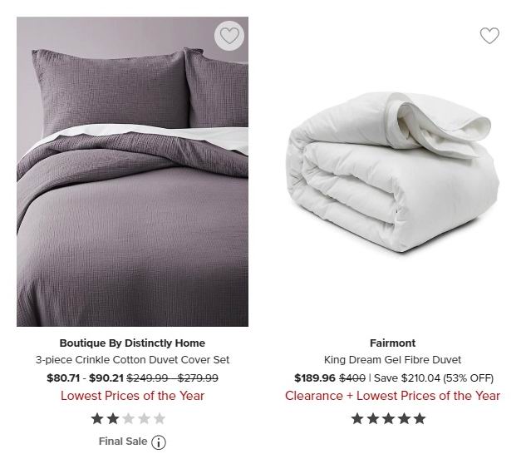Click the first star of the duvet cover rating
Screen dimensions: 526x459
pyautogui.click(x=97, y=419)
